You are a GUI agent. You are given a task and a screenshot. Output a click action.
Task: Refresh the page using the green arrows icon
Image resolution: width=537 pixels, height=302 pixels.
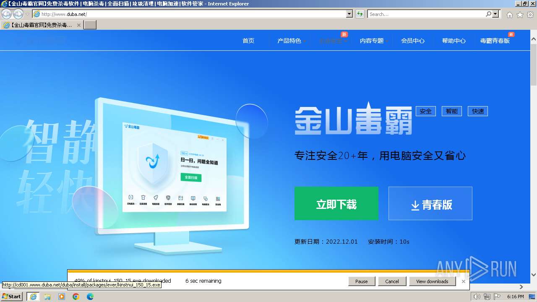(360, 14)
